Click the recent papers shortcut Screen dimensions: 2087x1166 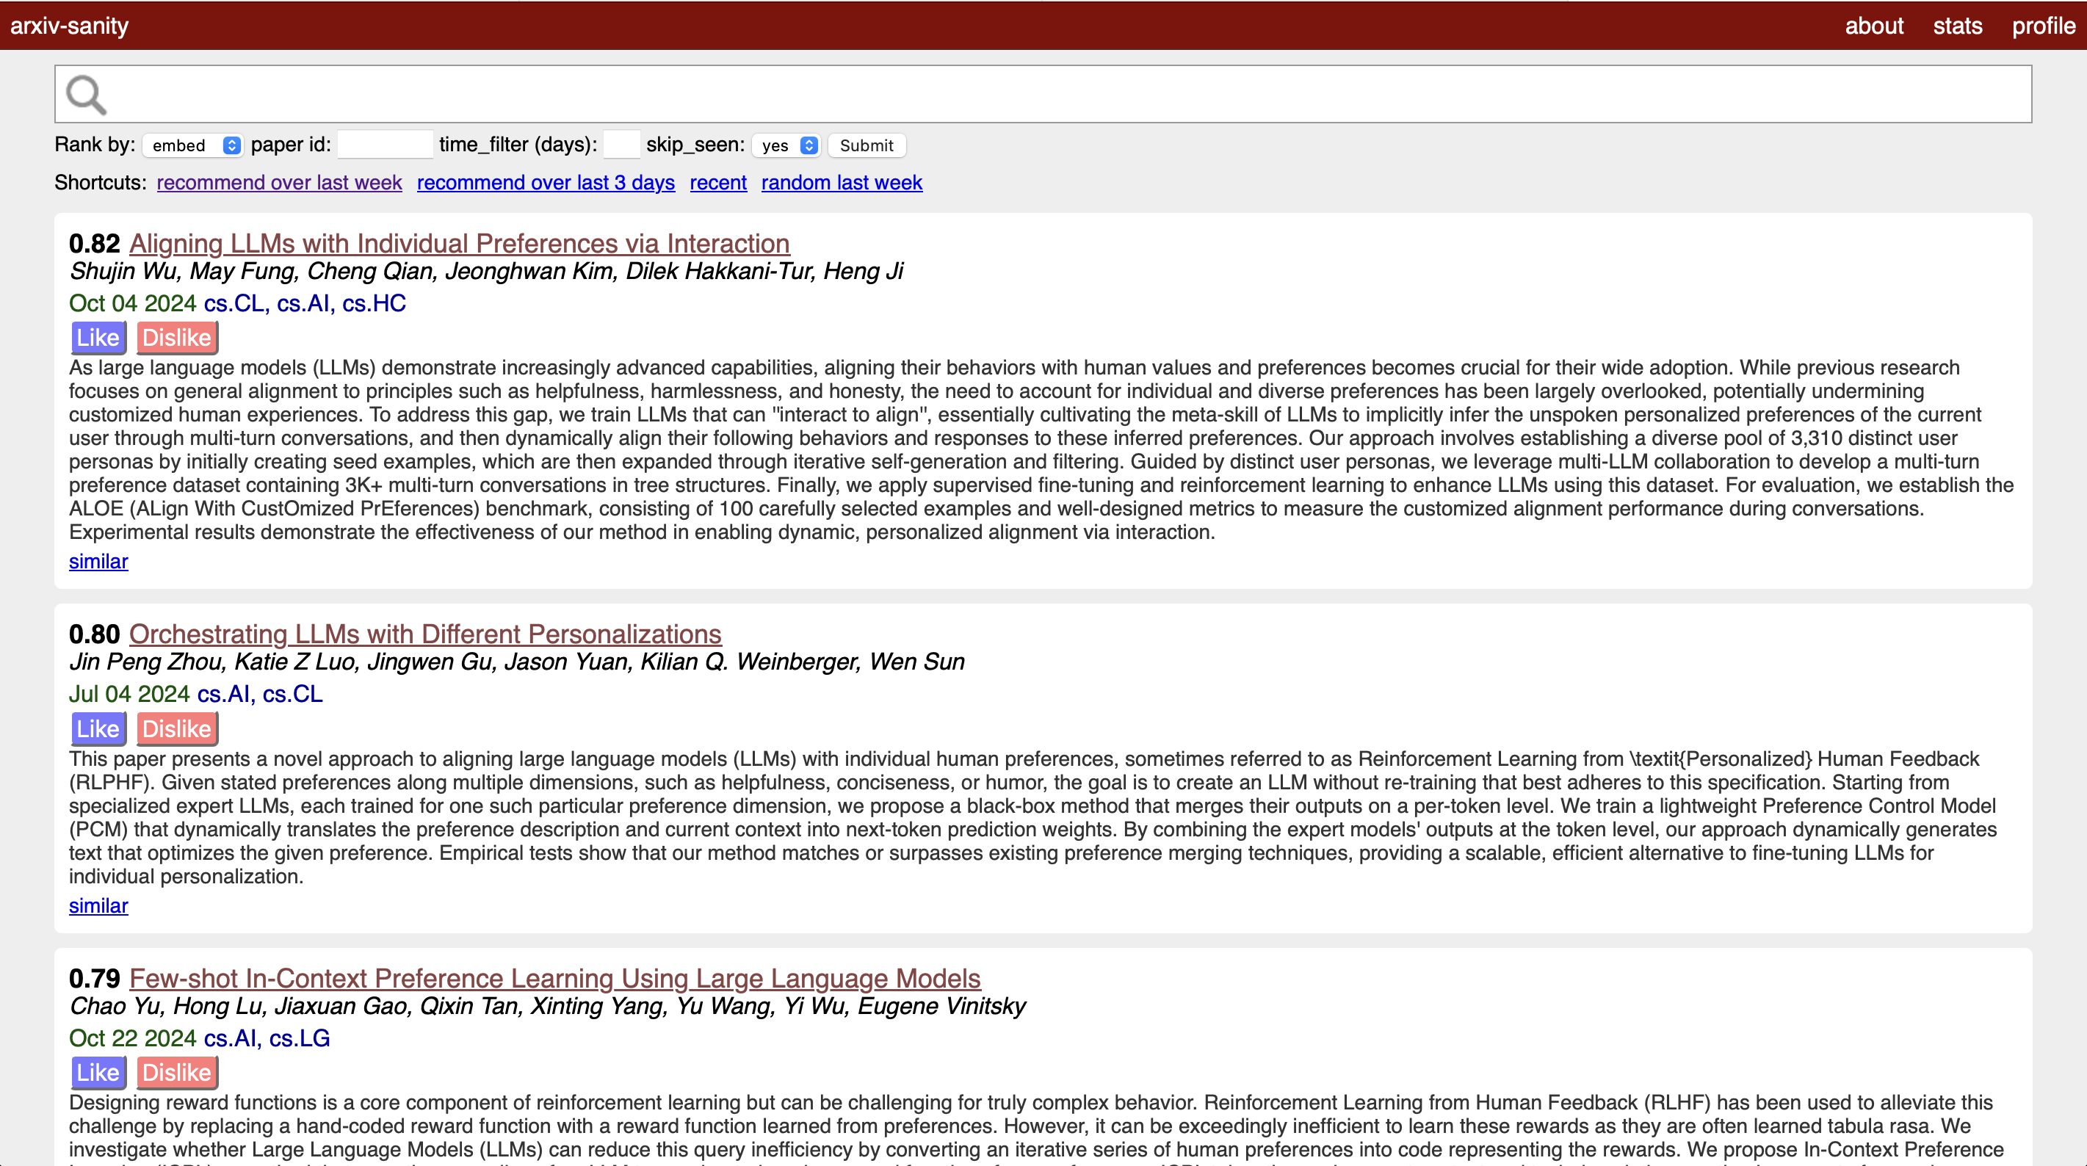[x=717, y=182]
